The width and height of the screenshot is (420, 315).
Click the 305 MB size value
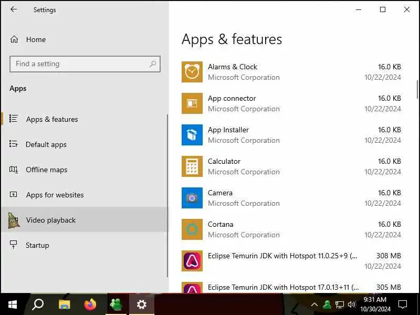click(388, 287)
